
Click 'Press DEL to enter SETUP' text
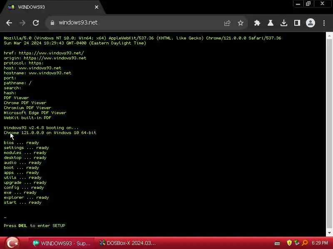point(35,225)
